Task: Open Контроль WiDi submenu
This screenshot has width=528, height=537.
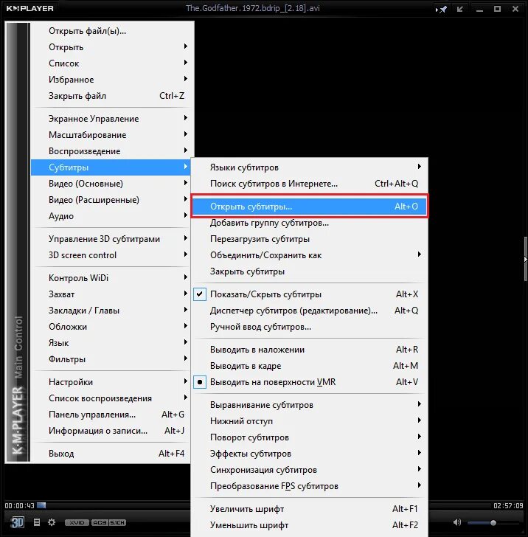Action: click(x=111, y=278)
